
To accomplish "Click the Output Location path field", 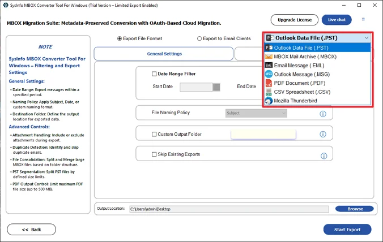I will [229, 209].
